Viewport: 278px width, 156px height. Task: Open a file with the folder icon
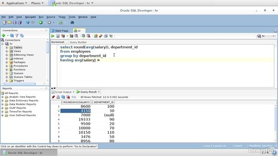point(10,23)
